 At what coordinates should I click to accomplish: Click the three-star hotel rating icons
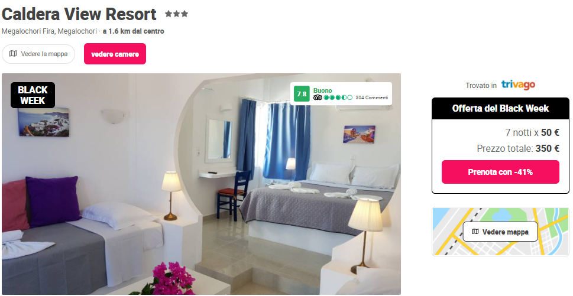coord(176,14)
